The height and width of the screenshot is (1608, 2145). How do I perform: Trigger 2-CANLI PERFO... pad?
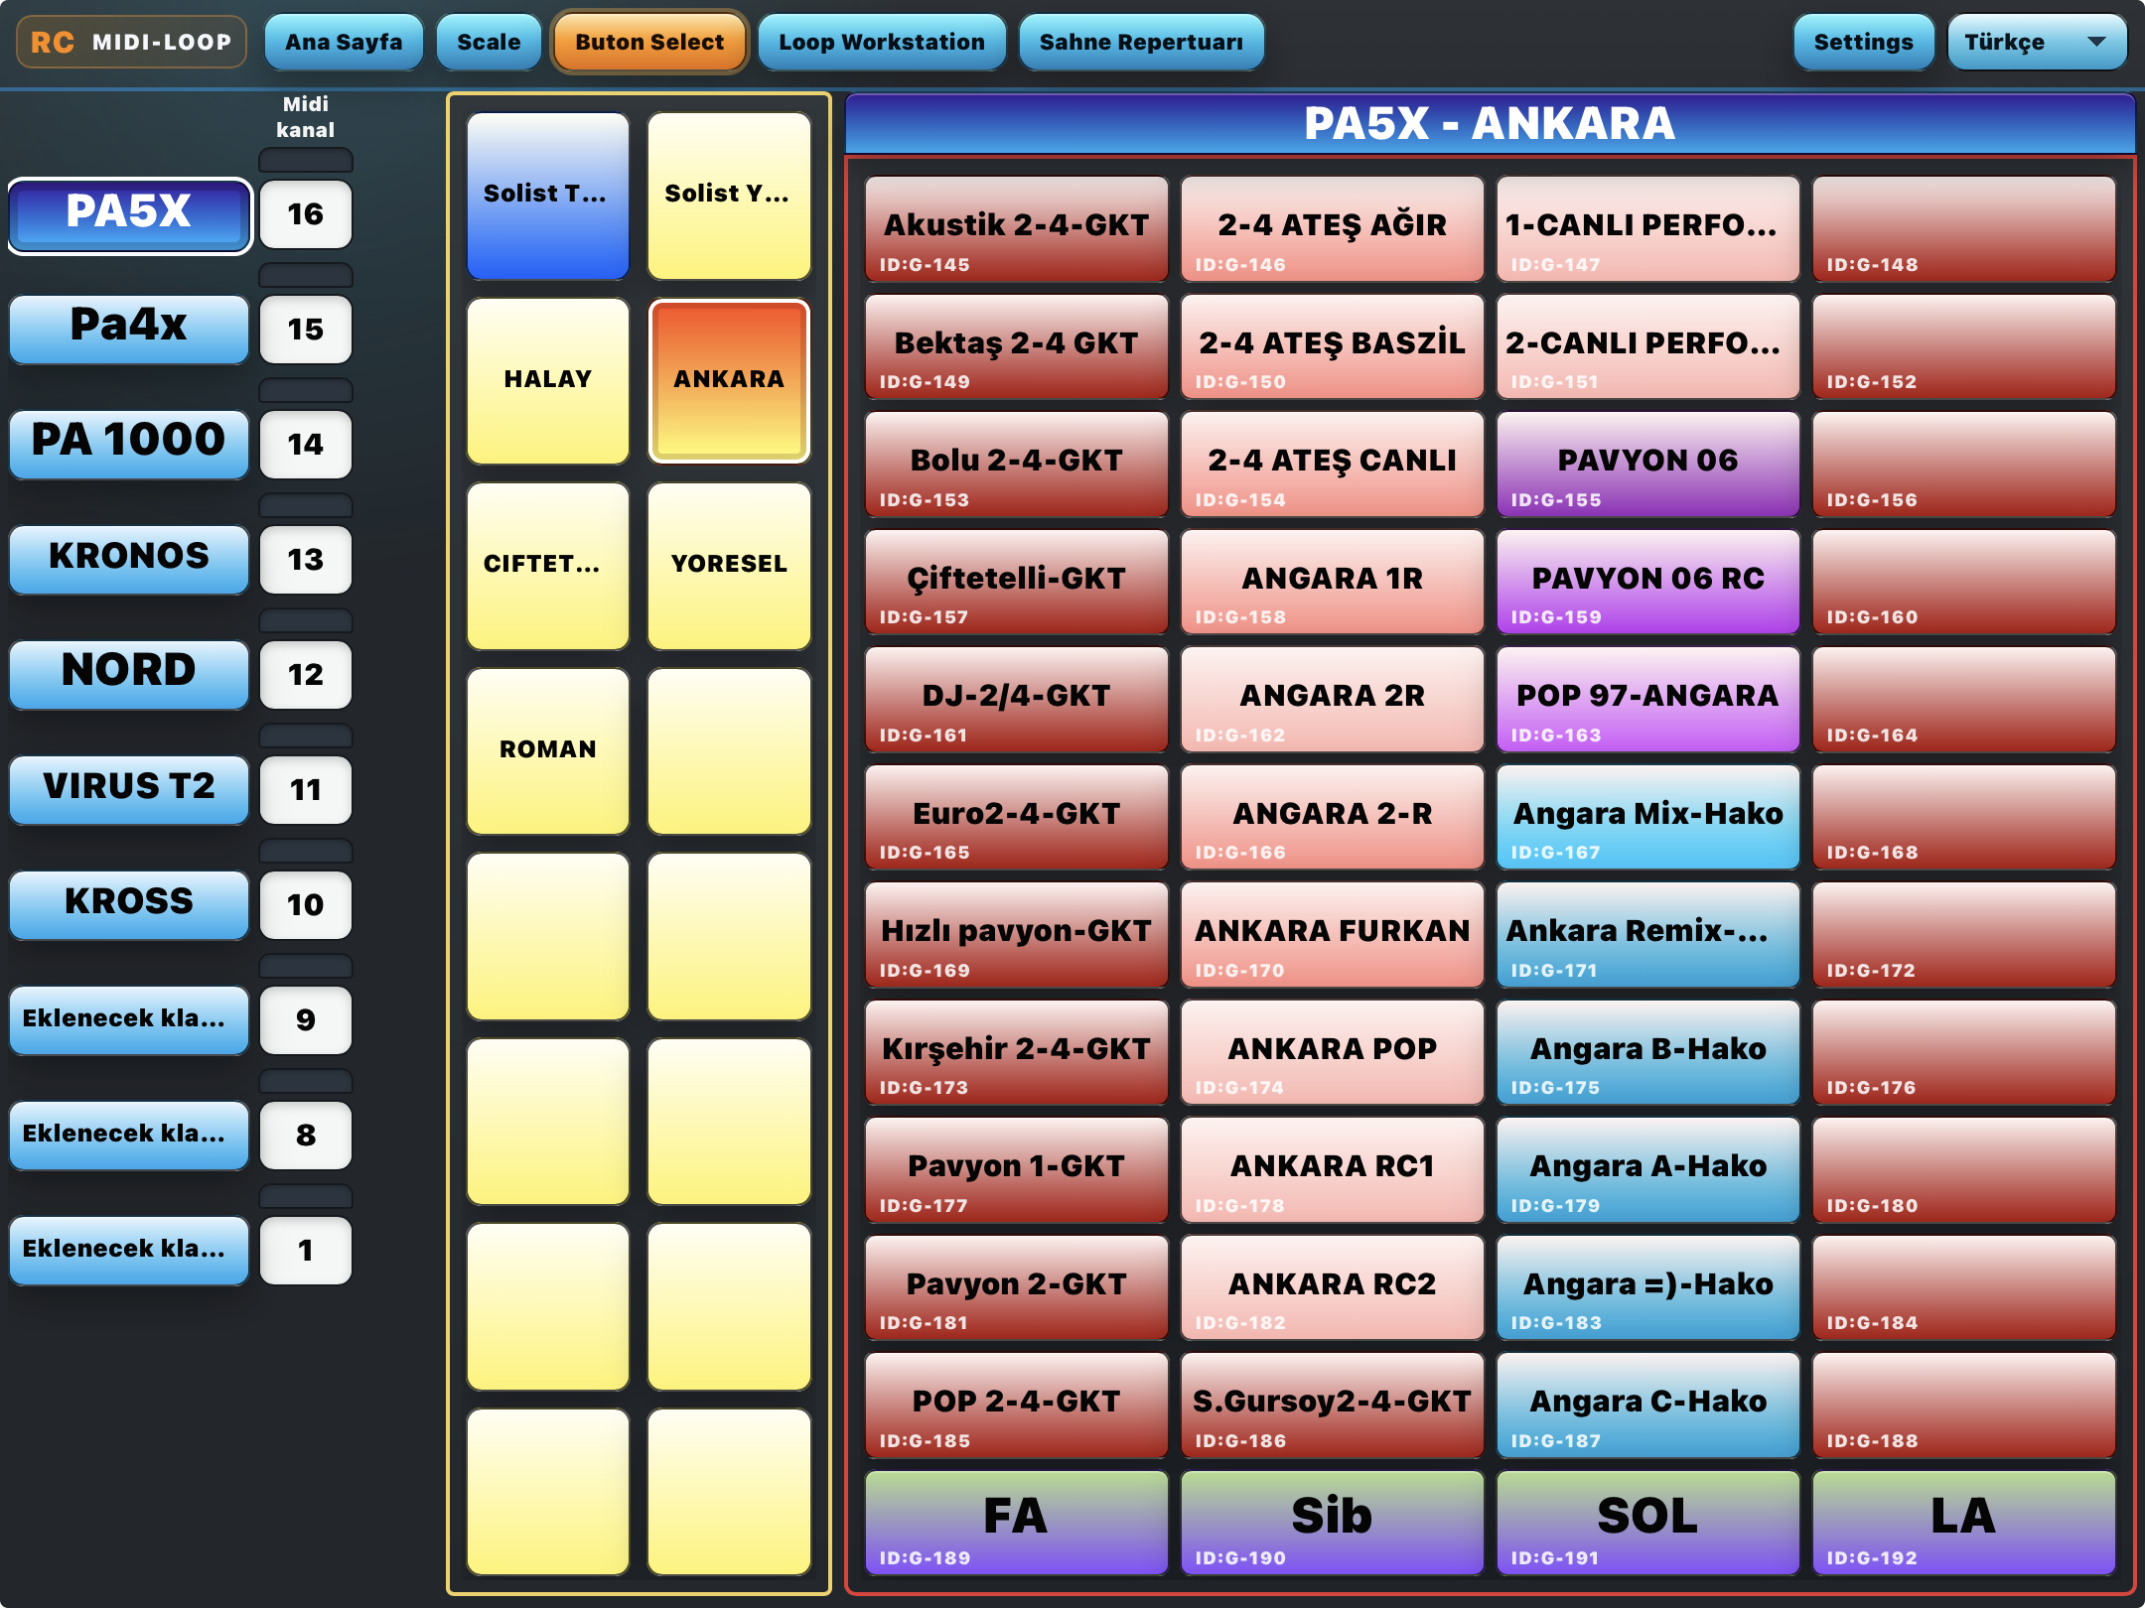1647,347
